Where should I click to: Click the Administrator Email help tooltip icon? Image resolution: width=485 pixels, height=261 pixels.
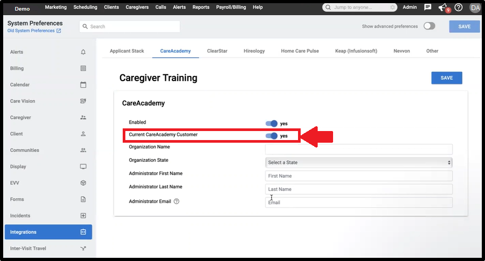[176, 202]
